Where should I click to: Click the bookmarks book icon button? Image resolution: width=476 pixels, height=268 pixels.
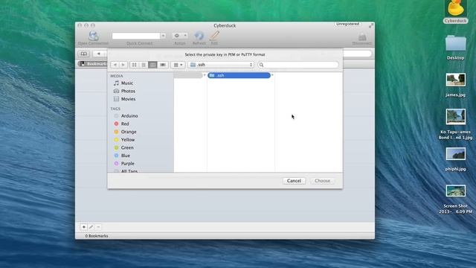click(x=84, y=54)
